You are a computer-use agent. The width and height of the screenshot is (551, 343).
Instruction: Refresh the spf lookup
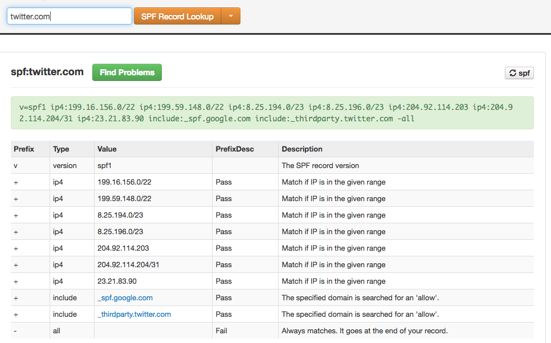tap(519, 73)
